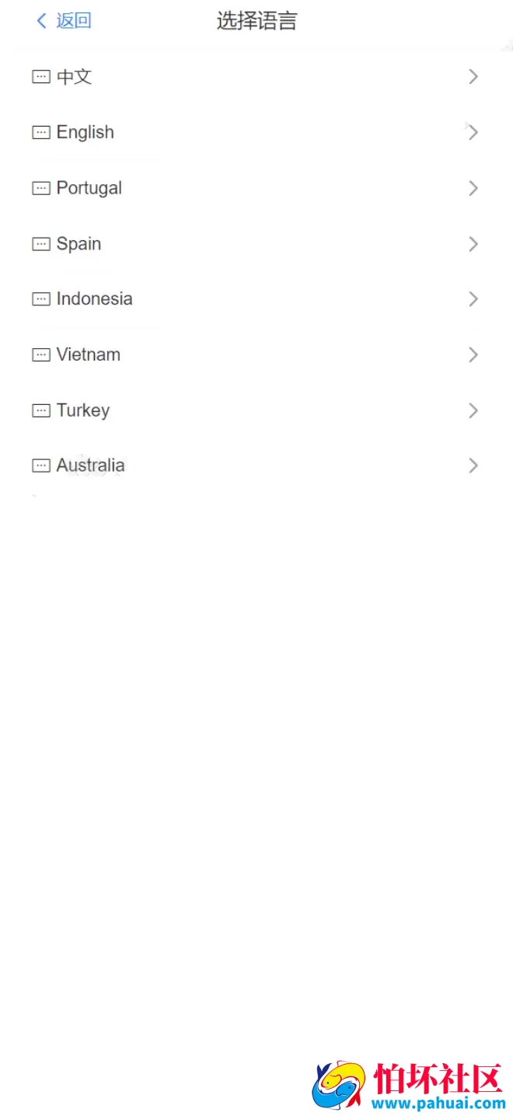Click the keyboard icon beside Spain

pyautogui.click(x=40, y=244)
